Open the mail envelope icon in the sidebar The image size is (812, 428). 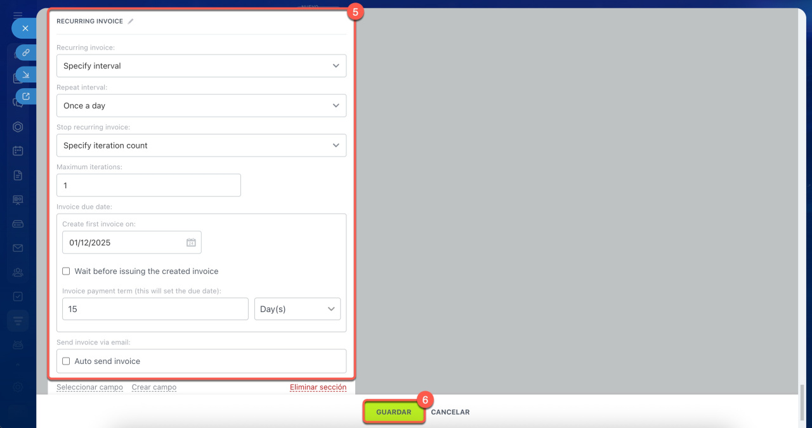(x=18, y=248)
